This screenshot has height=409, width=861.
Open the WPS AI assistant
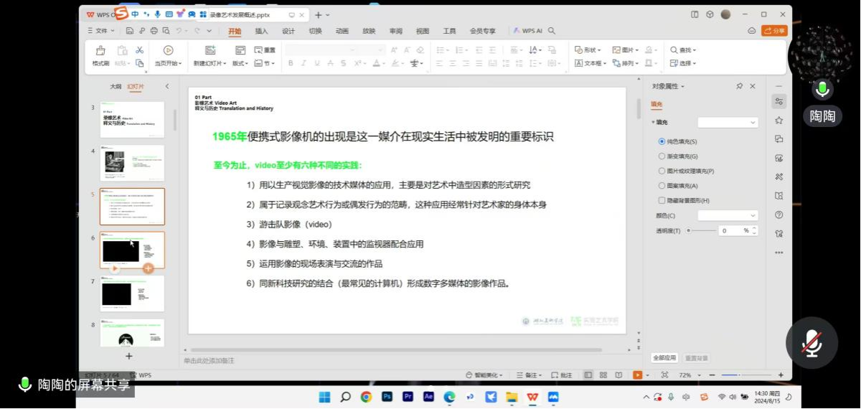pos(528,31)
